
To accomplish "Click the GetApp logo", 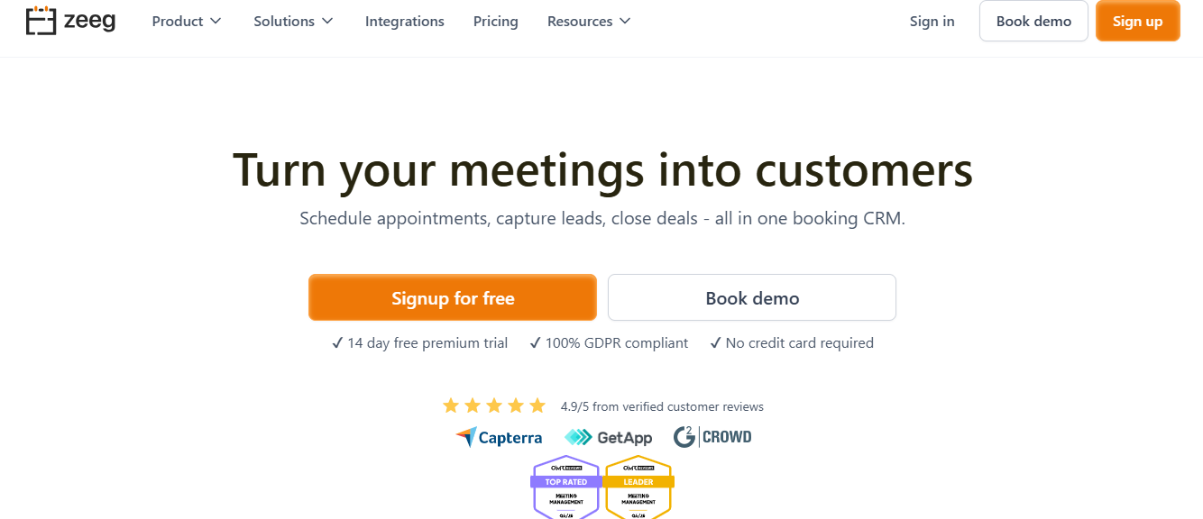I will point(609,436).
